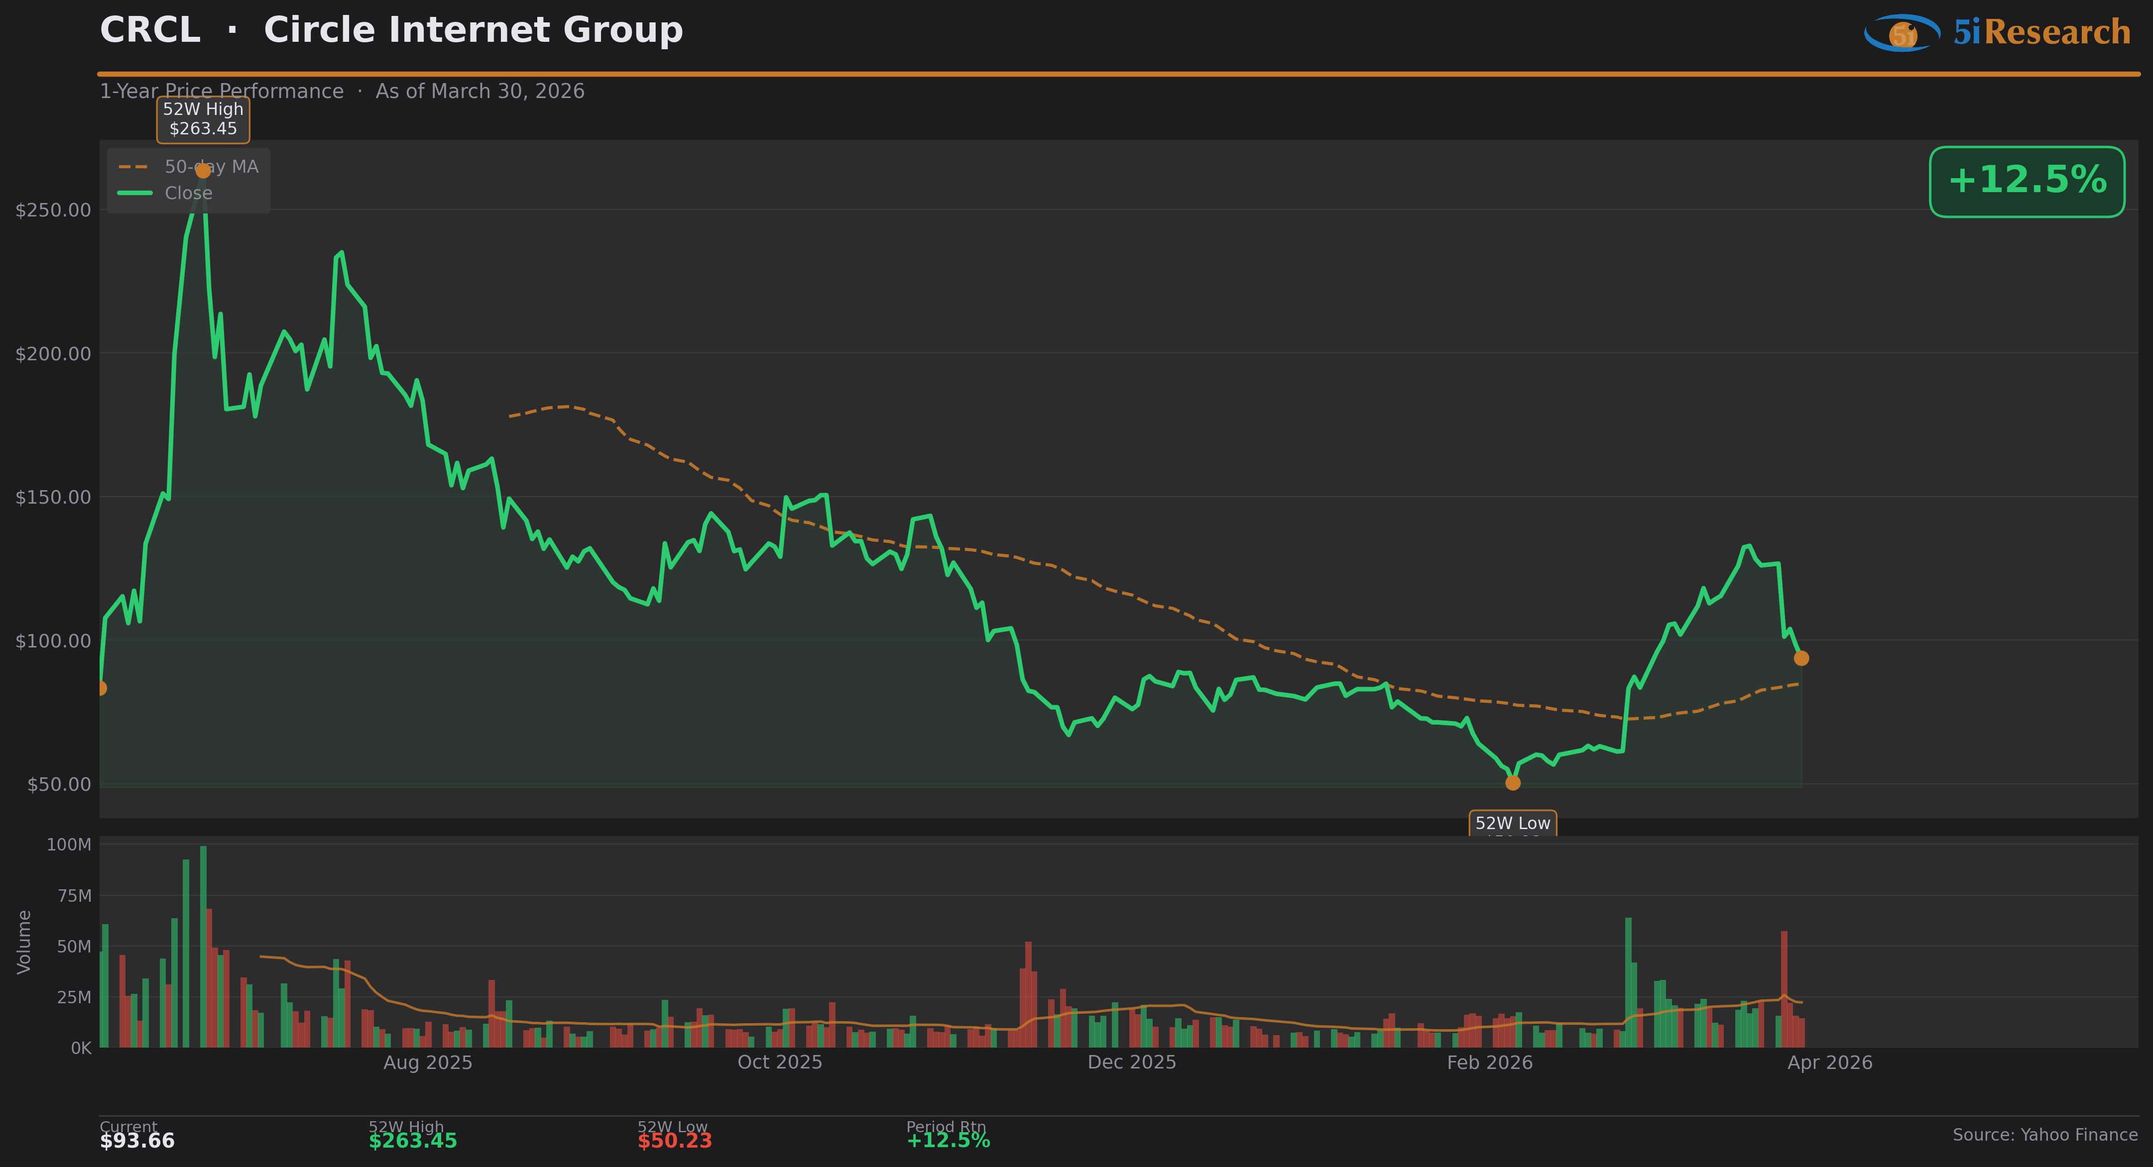Click the Period Rtn +12.5% stat
This screenshot has height=1167, width=2153.
pyautogui.click(x=948, y=1140)
